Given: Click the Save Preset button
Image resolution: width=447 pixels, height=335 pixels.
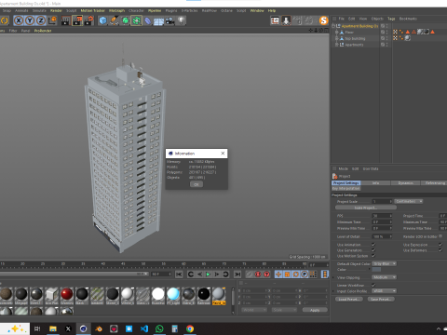Looking at the screenshot, I should pos(381,299).
